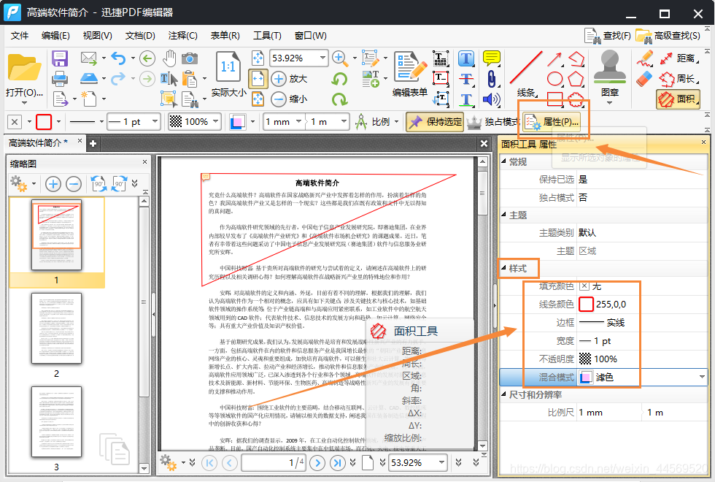
Task: Collapse the Size and Resolution section
Action: [504, 394]
